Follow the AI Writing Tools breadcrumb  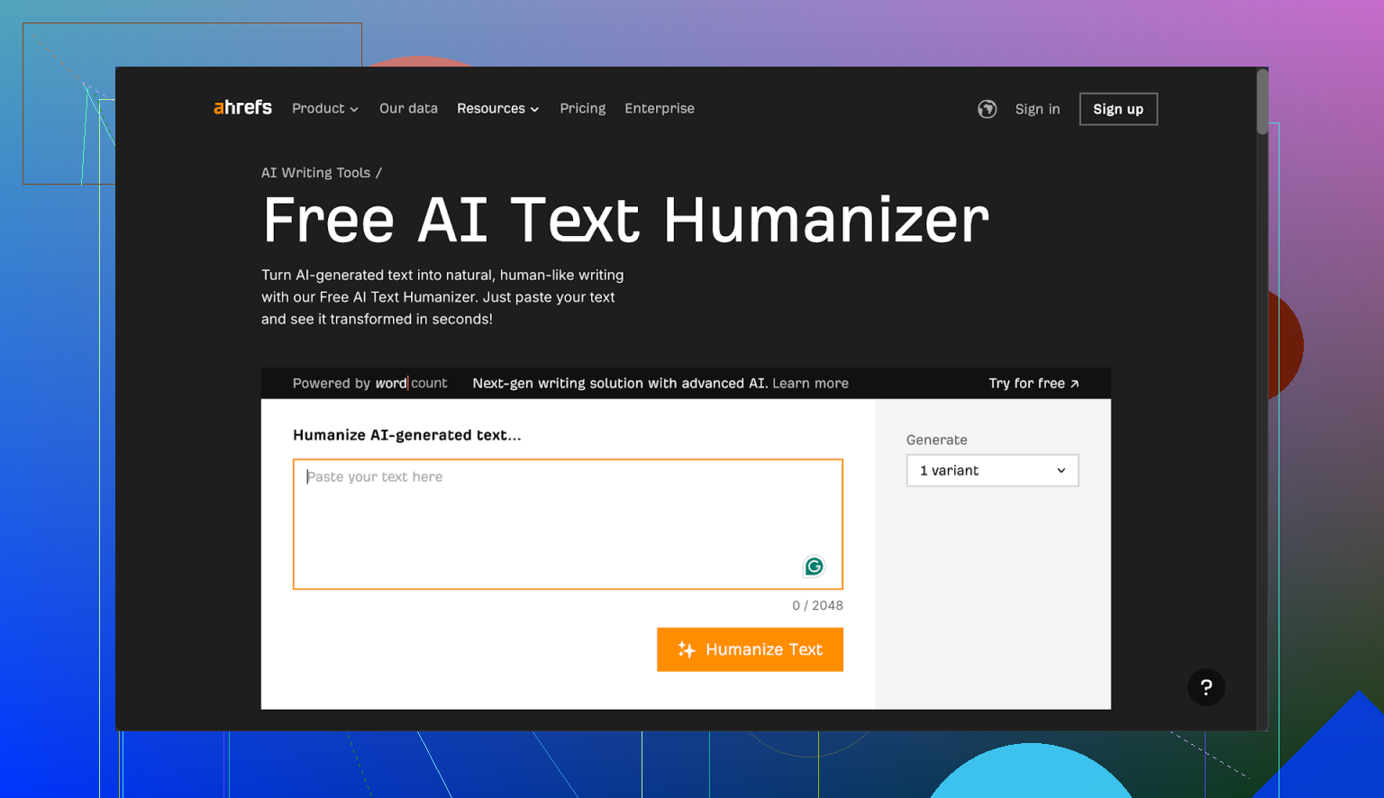point(315,173)
